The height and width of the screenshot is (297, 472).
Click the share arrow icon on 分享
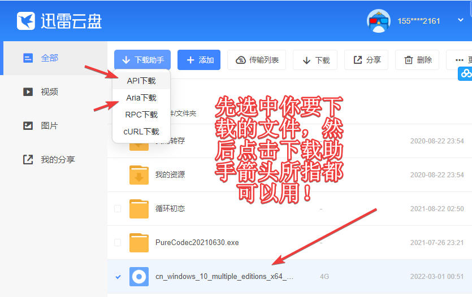[x=358, y=60]
